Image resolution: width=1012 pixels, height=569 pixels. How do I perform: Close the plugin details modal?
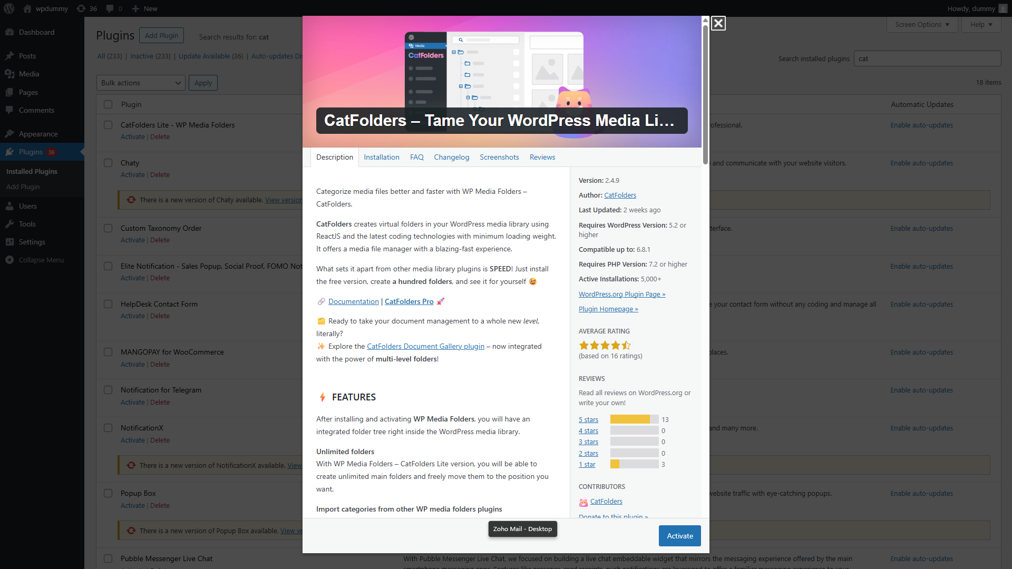click(x=718, y=23)
